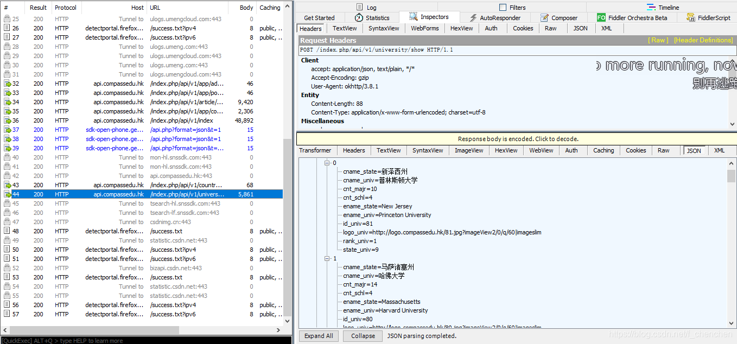This screenshot has height=344, width=737.
Task: Click rank_univ=1 JSON entry
Action: pyautogui.click(x=360, y=241)
